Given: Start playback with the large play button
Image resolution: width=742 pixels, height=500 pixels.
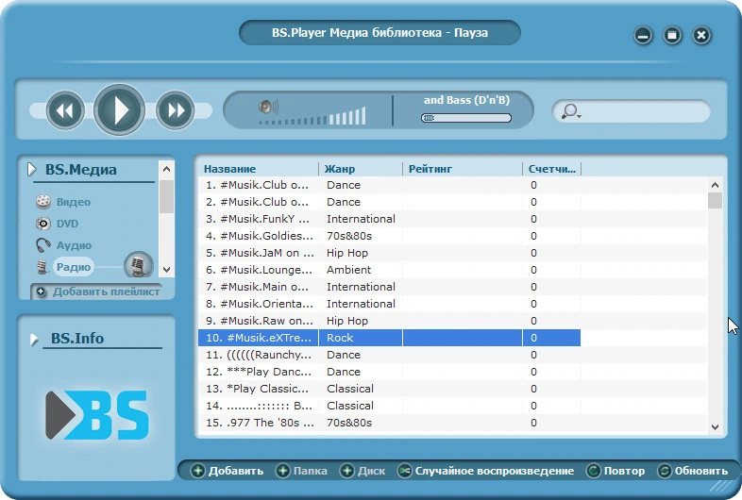Looking at the screenshot, I should (119, 109).
